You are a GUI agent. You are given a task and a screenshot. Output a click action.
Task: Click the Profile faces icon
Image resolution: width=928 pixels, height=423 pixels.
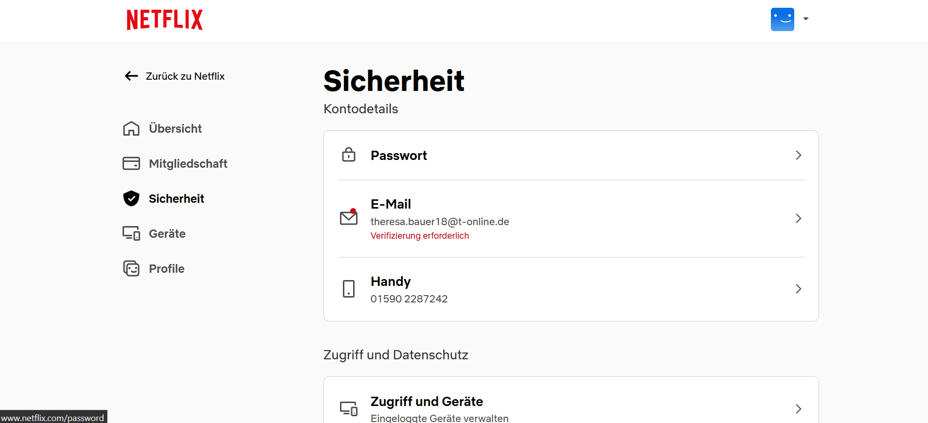(131, 268)
